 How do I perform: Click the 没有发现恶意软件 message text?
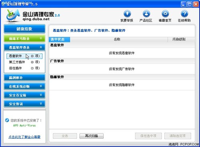[x=122, y=53]
